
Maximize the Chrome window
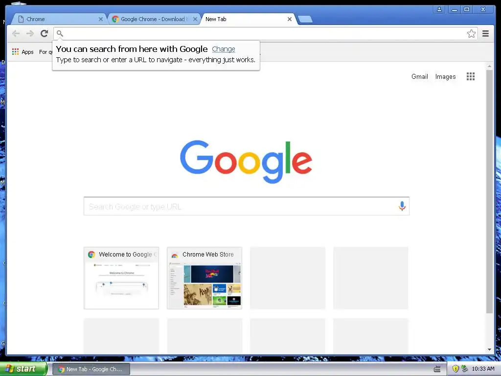pyautogui.click(x=467, y=9)
